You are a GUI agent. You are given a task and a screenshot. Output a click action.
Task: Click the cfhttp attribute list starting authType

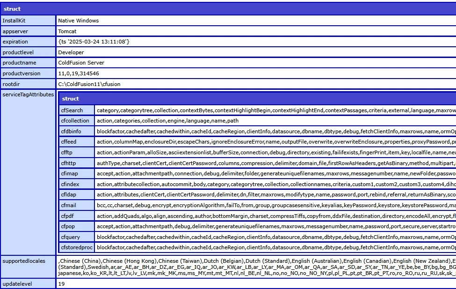point(275,163)
